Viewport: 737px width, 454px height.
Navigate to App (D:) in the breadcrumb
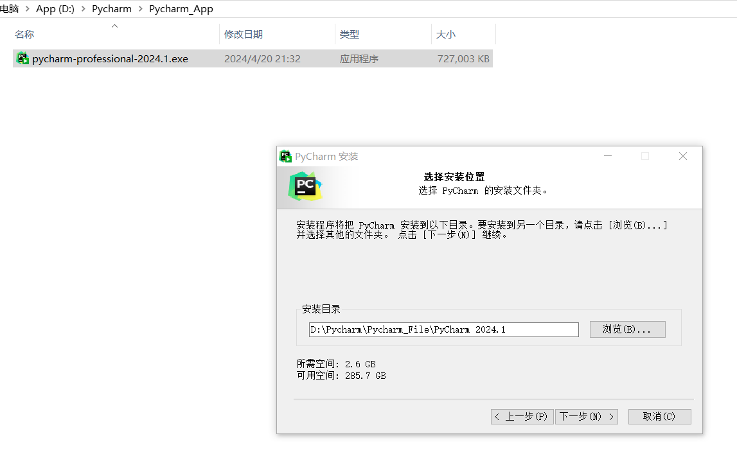57,8
